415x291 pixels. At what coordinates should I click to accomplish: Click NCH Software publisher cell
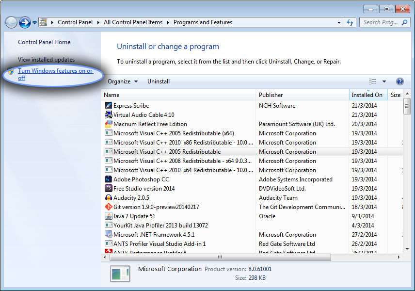tap(277, 105)
